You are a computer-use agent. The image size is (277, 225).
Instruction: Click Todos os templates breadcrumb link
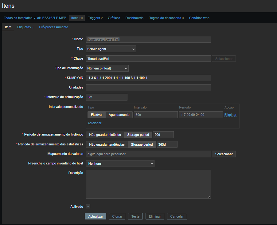pos(18,18)
